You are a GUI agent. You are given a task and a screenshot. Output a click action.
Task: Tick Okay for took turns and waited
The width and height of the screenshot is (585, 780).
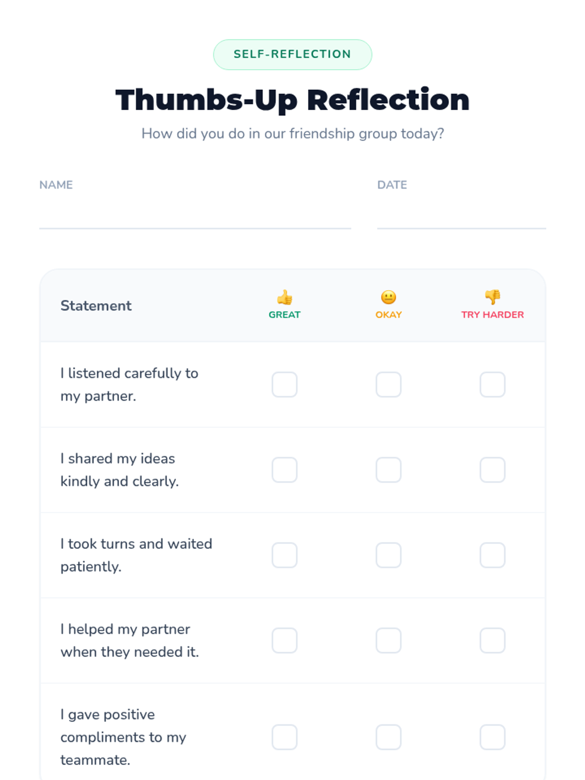click(x=389, y=555)
